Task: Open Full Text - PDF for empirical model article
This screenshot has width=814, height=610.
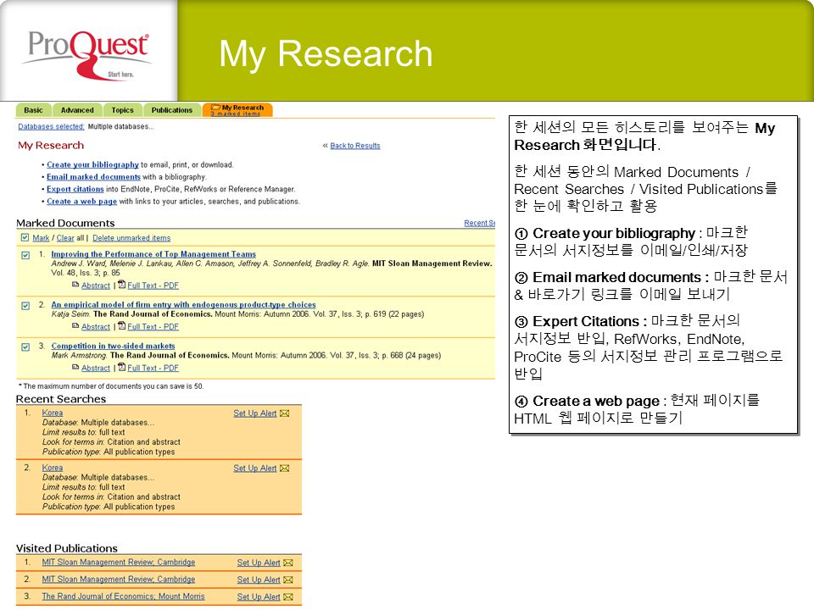Action: (x=153, y=327)
